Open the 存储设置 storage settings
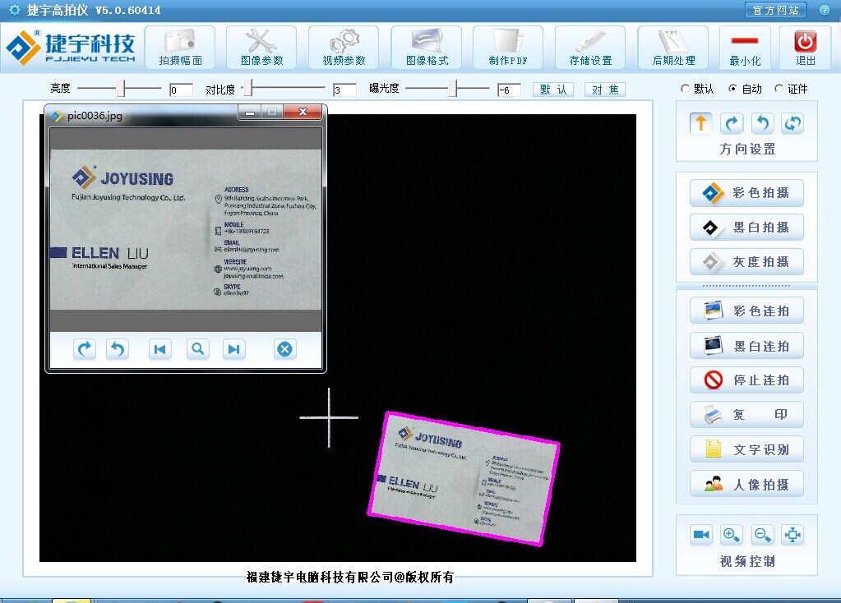Viewport: 841px width, 603px height. (x=590, y=48)
